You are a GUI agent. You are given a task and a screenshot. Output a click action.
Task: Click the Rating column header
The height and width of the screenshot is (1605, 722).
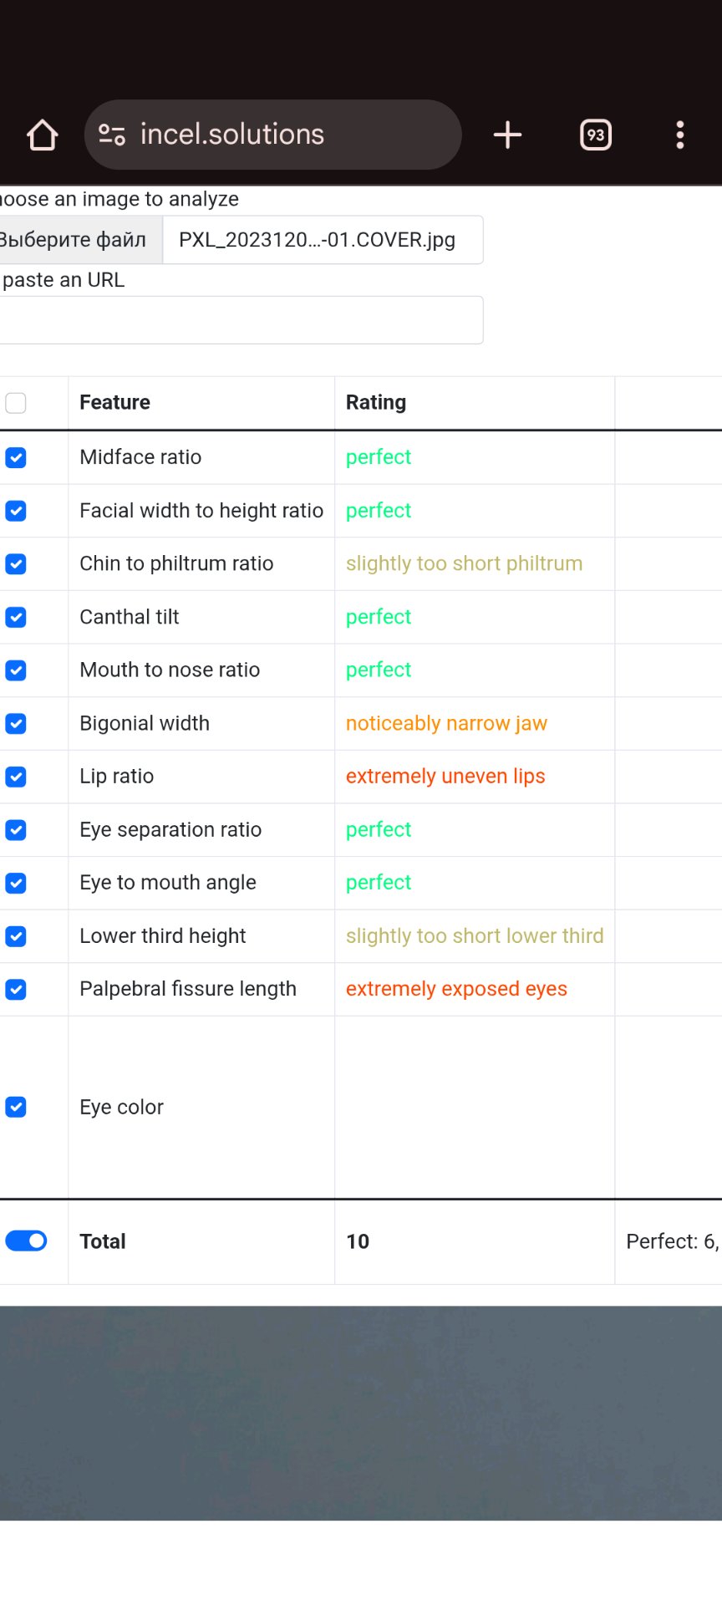[x=376, y=402]
